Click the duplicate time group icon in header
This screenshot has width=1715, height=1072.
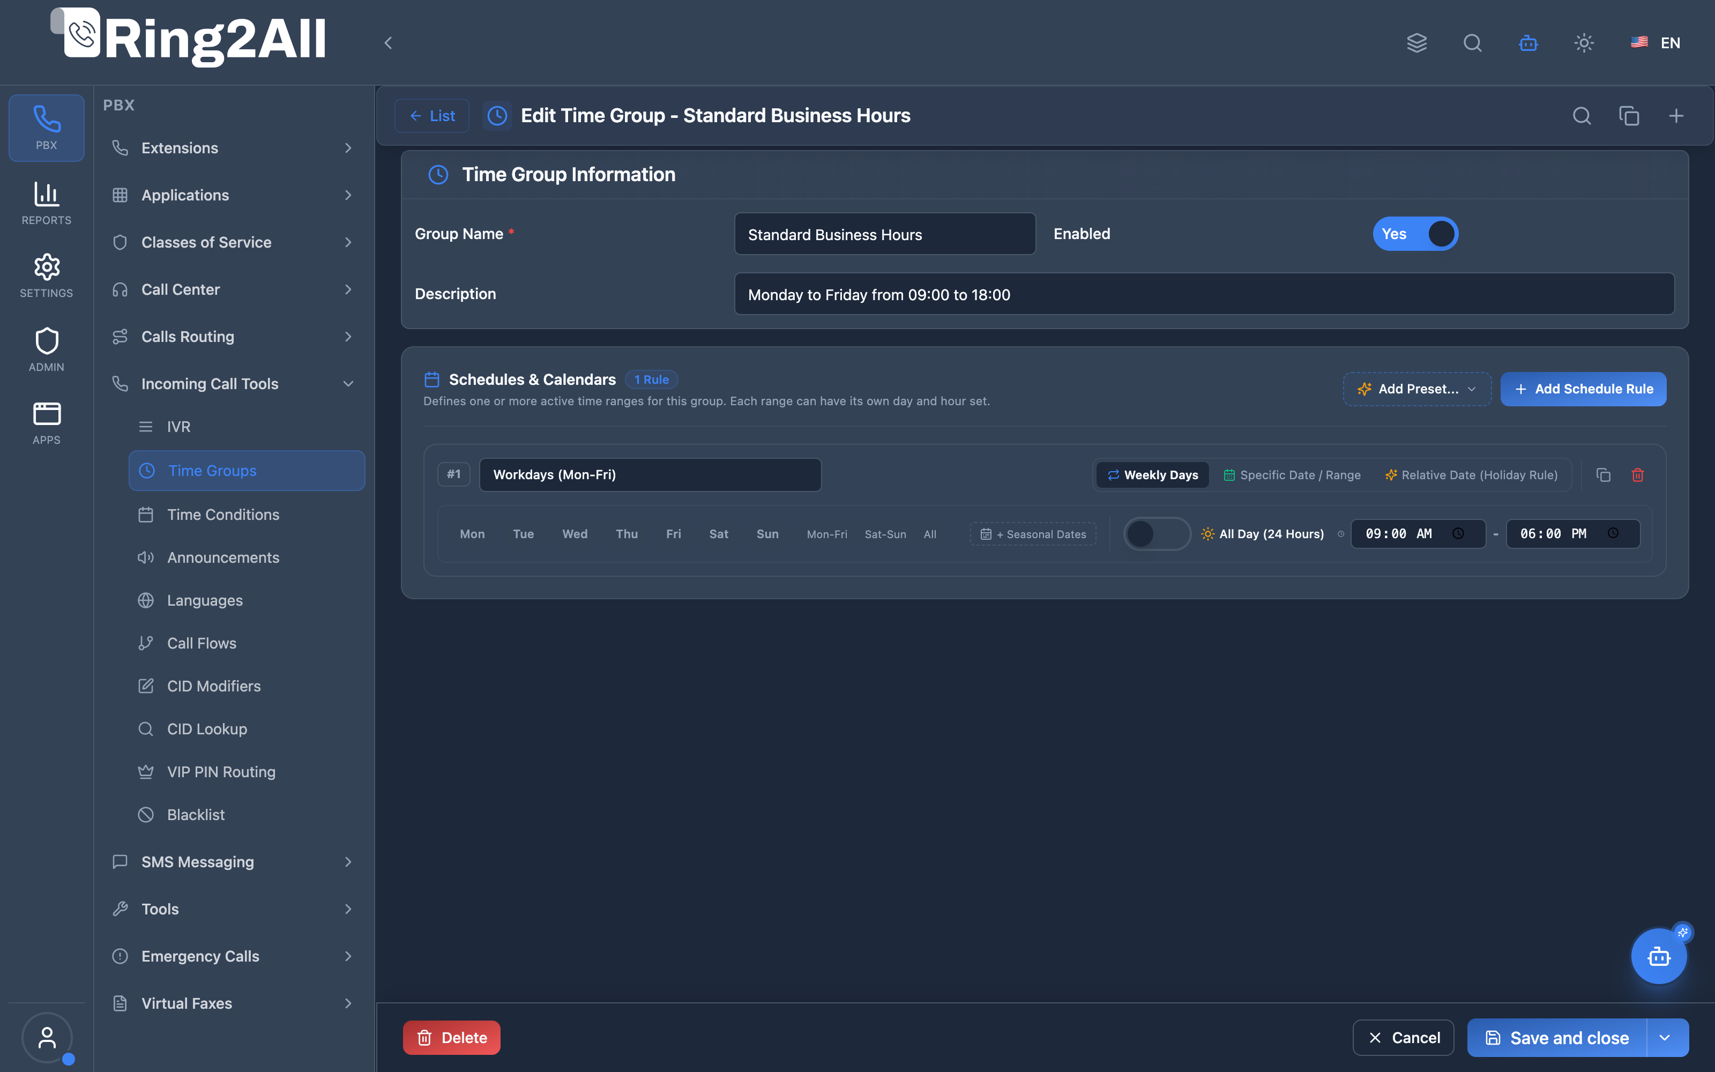point(1629,116)
